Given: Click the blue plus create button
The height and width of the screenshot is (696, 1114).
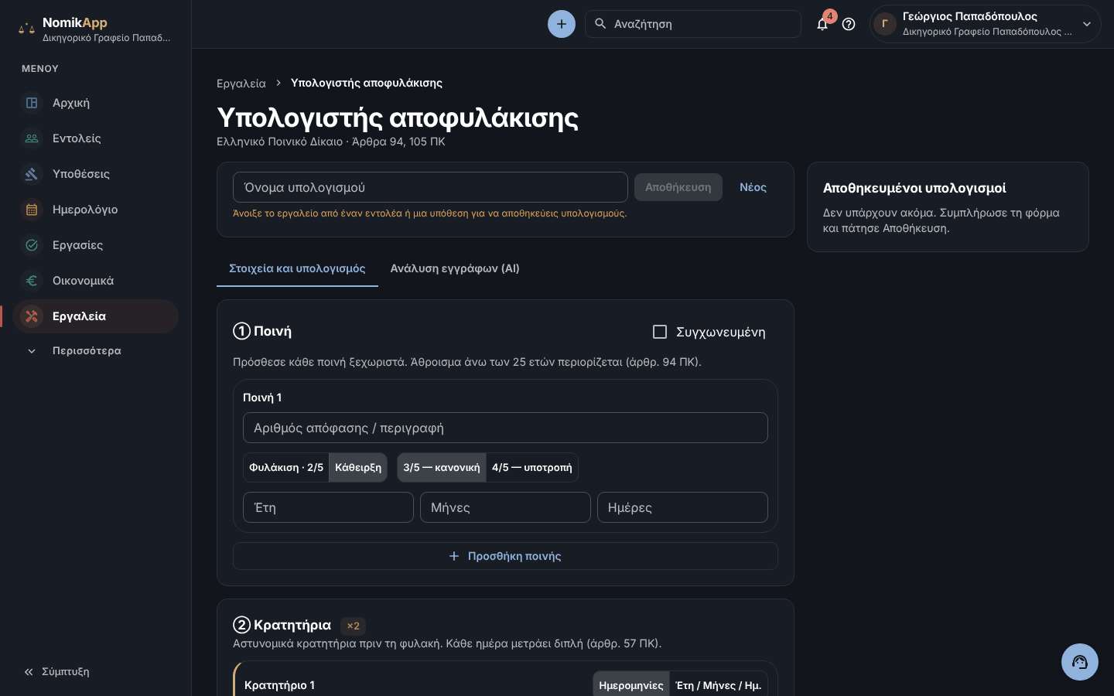Looking at the screenshot, I should point(562,24).
